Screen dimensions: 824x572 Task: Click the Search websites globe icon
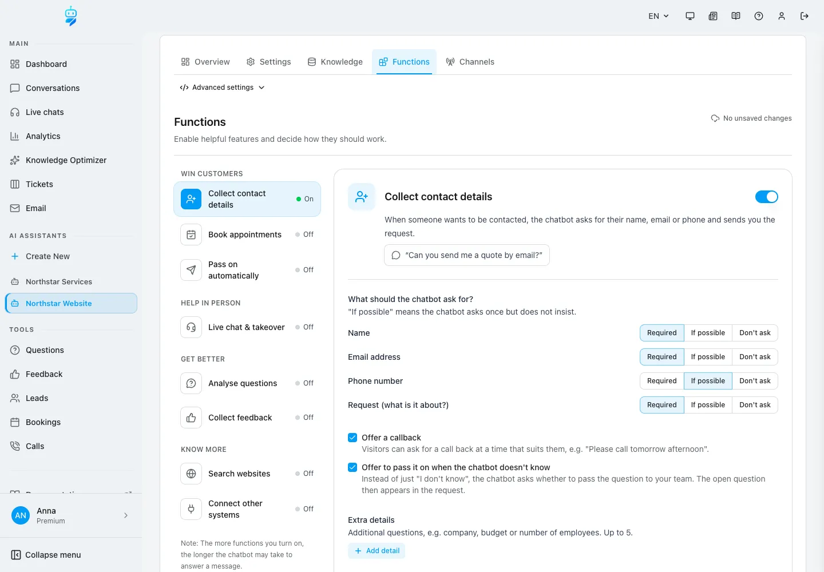(x=191, y=474)
